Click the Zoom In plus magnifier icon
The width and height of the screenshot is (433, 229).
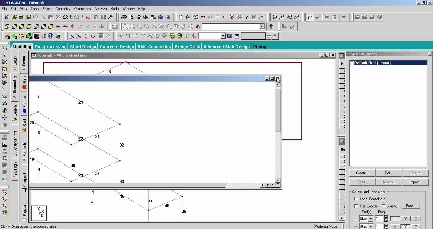click(139, 26)
